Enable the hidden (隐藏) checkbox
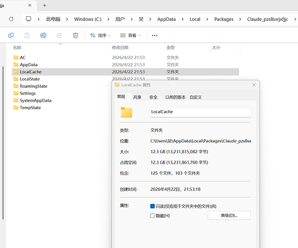Viewport: 298px width, 248px height. (x=152, y=216)
